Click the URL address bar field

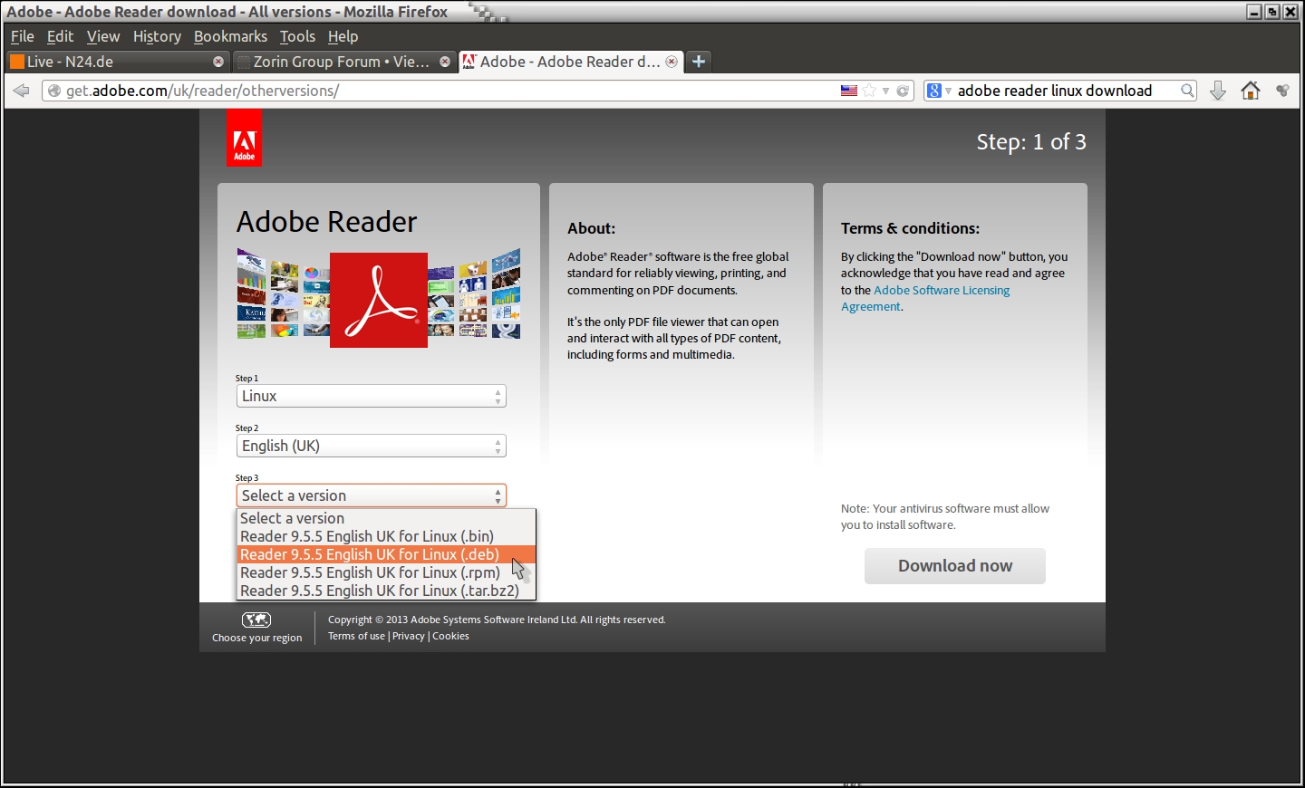pos(435,91)
